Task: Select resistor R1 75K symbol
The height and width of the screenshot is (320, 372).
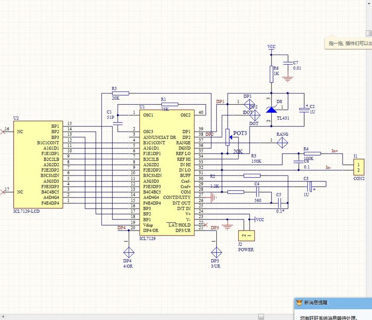Action: (x=170, y=104)
